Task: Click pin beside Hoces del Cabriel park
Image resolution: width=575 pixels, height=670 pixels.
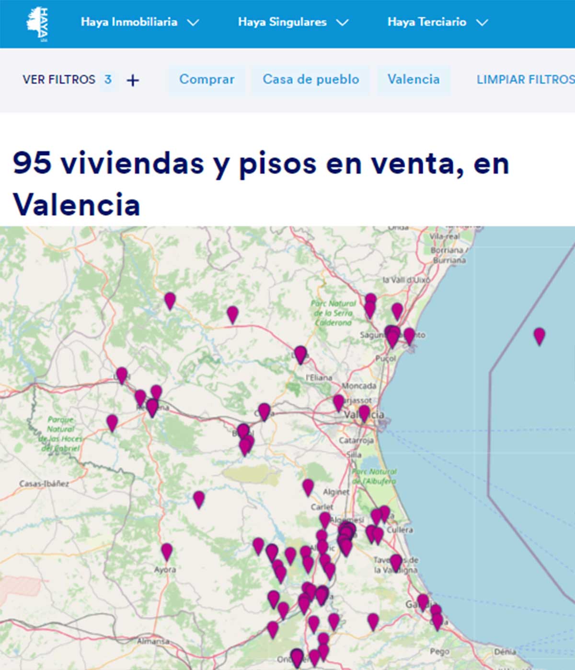Action: (112, 422)
